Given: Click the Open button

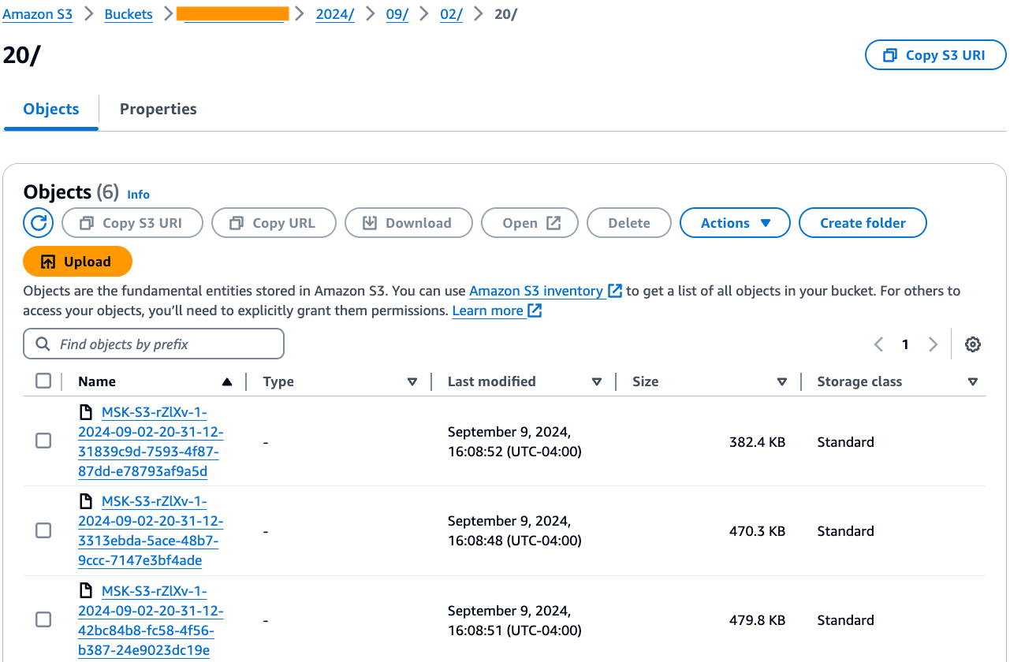Looking at the screenshot, I should tap(530, 223).
